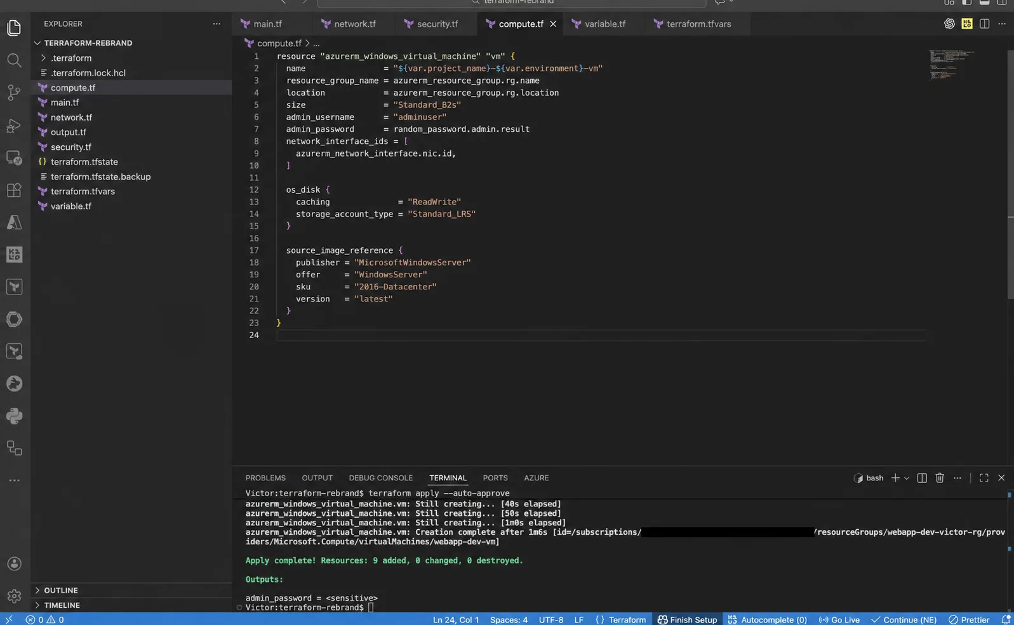Switch to the terraform.tfvars editor tab
The image size is (1014, 625).
point(698,23)
